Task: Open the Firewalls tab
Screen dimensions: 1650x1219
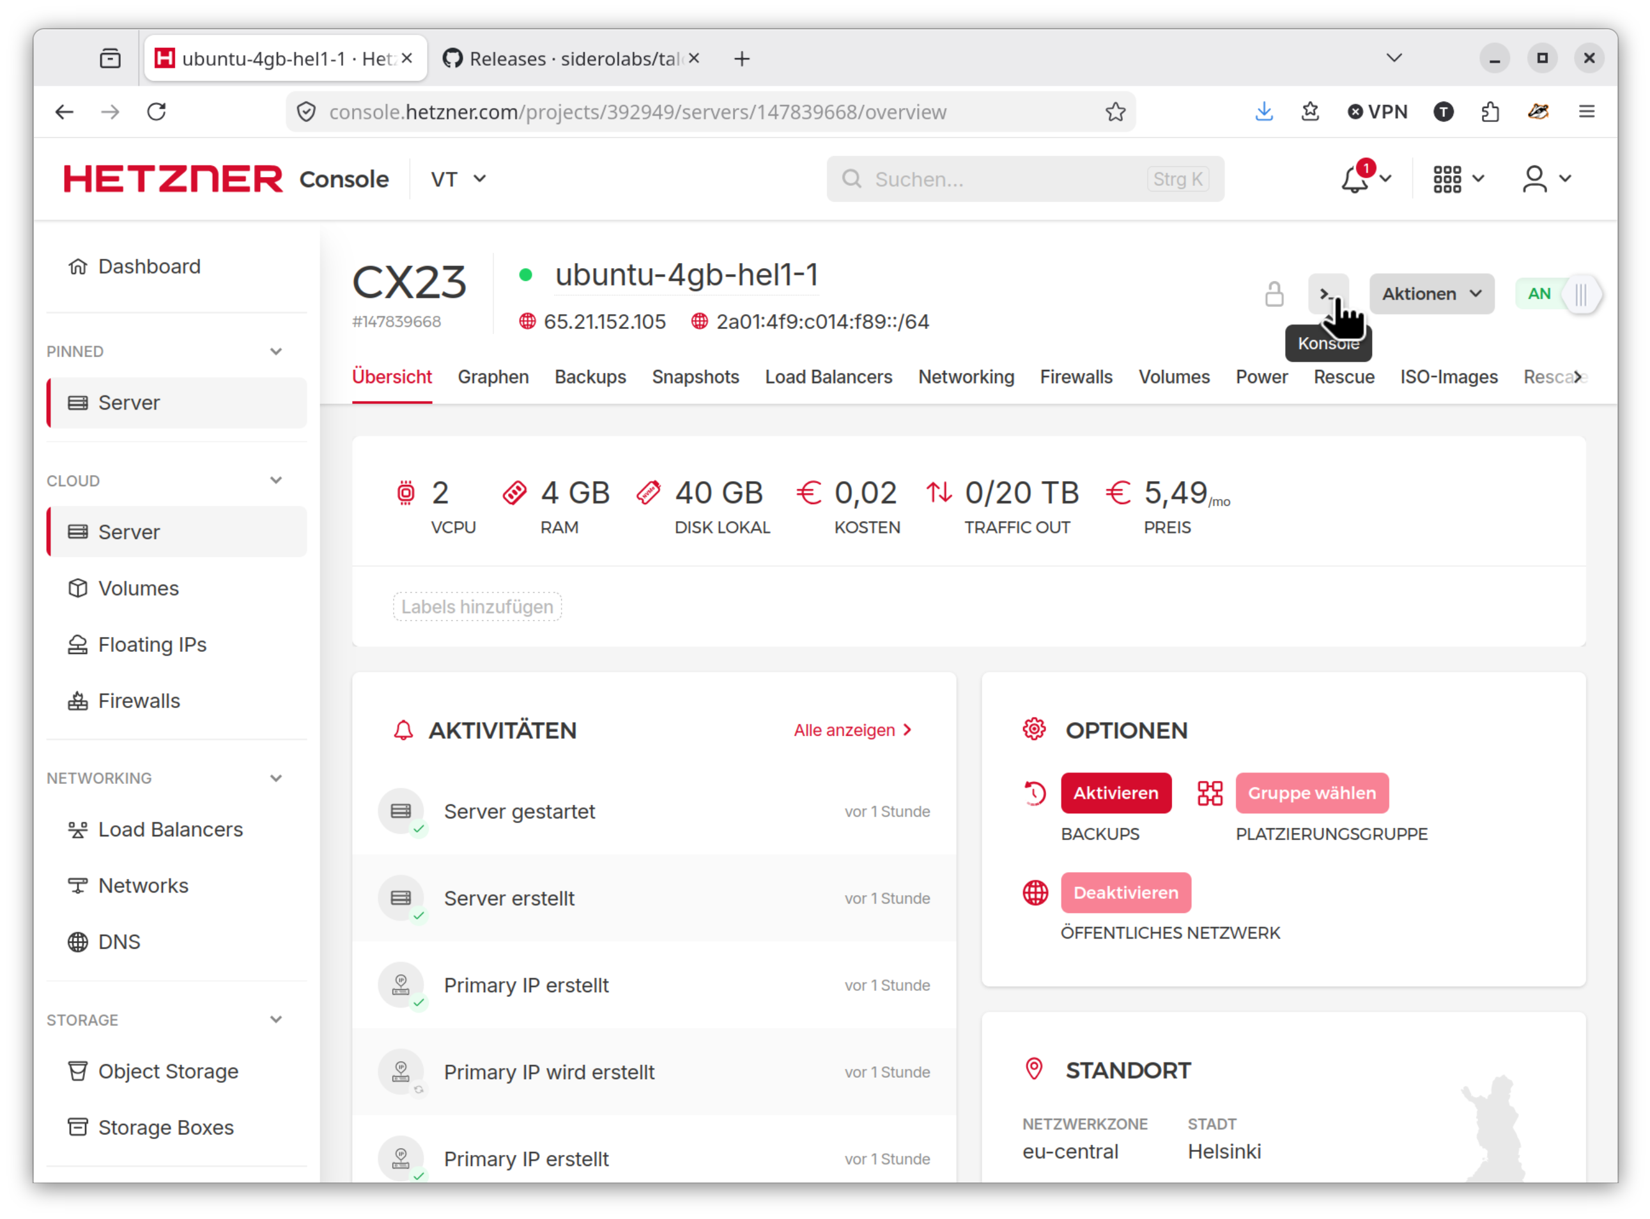Action: (x=1076, y=377)
